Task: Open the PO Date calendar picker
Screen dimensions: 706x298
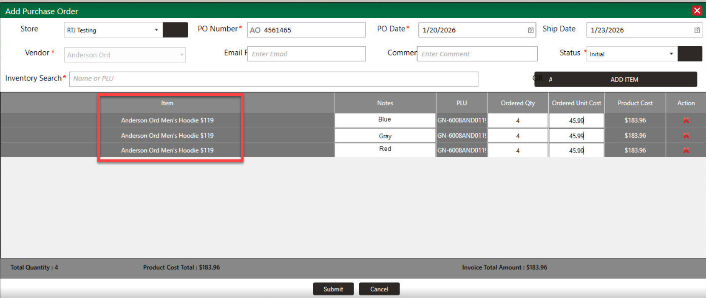Action: pos(530,30)
